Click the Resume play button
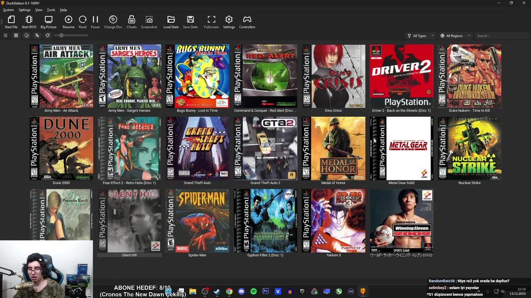The image size is (531, 298). click(x=68, y=22)
